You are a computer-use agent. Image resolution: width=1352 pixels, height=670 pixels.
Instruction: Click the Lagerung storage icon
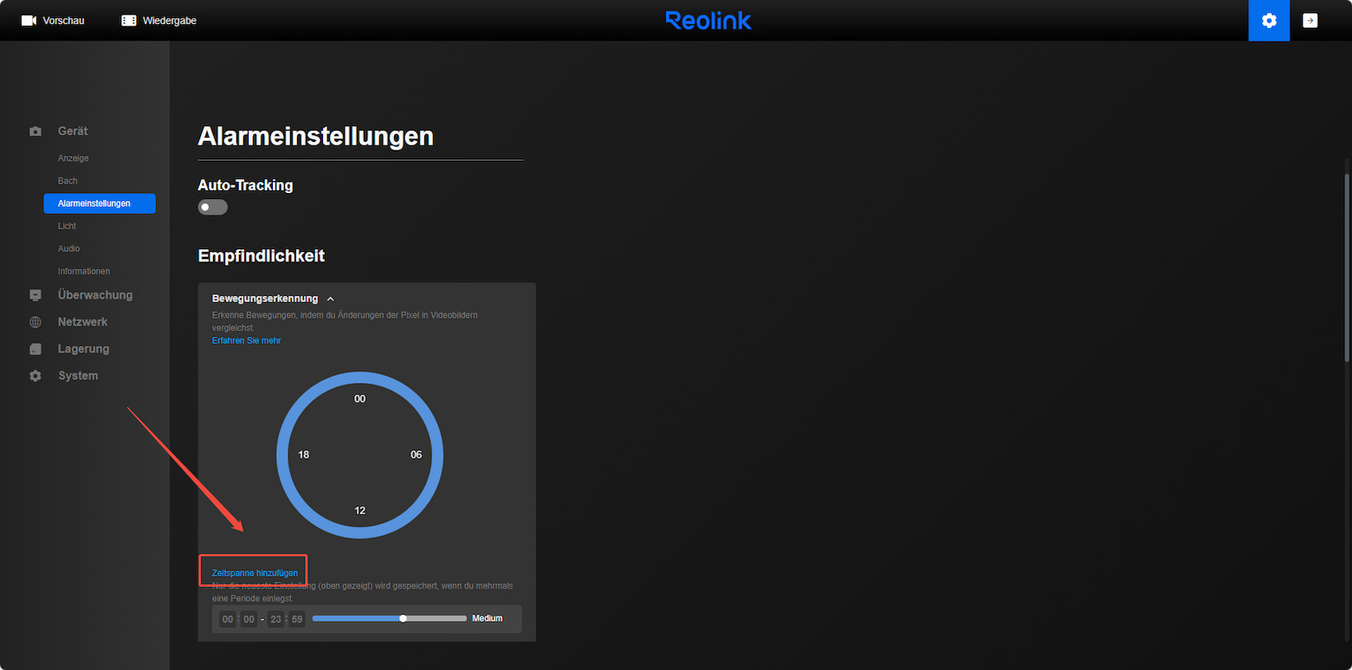pos(36,349)
